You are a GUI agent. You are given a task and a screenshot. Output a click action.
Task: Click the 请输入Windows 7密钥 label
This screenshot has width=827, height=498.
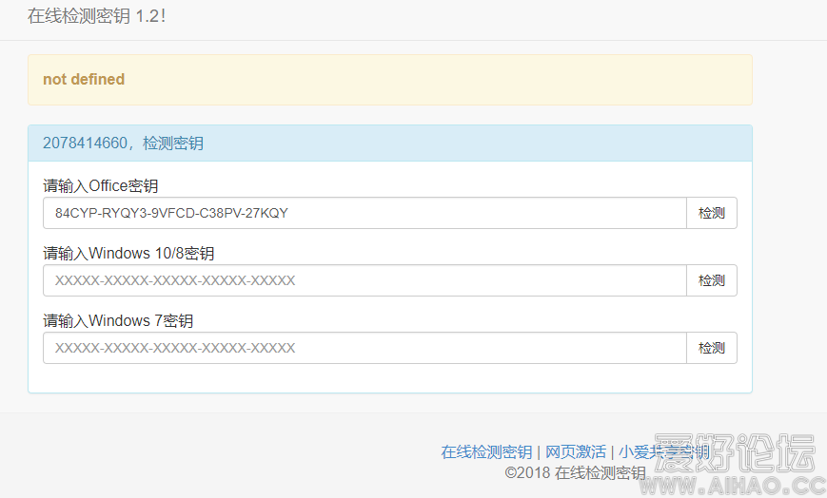click(118, 320)
